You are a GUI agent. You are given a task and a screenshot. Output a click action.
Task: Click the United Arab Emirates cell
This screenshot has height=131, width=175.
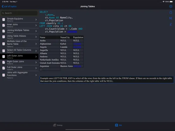50,63
